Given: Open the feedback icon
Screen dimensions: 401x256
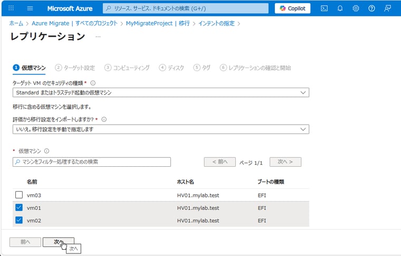Looking at the screenshot, I should point(387,8).
